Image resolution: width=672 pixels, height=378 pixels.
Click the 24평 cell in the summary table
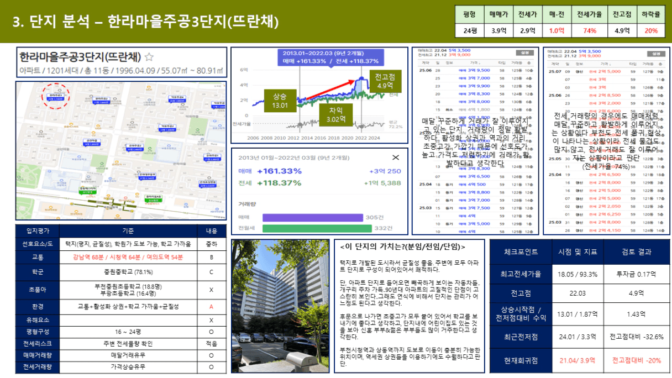tap(470, 31)
